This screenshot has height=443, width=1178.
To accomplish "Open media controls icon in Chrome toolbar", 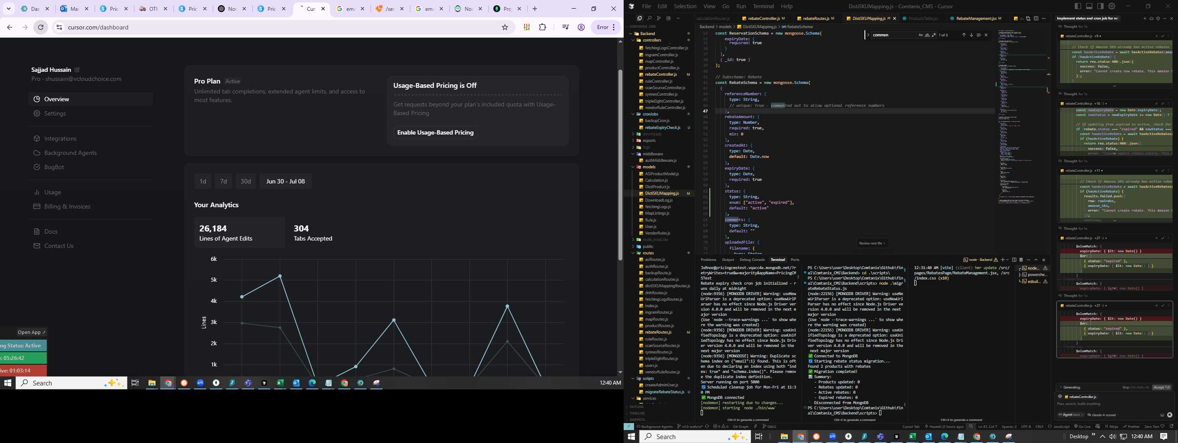I will click(565, 27).
